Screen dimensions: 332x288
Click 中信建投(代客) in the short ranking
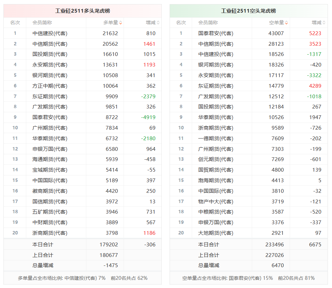tap(216, 54)
